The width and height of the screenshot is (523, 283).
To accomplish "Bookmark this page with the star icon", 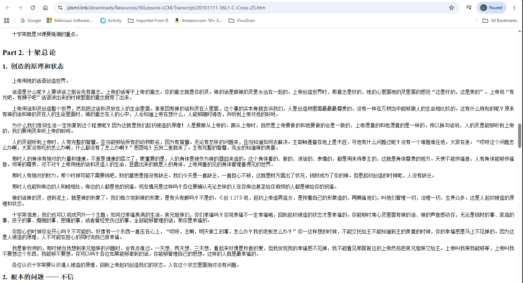I will tap(452, 8).
